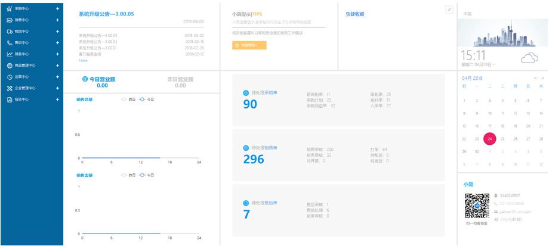This screenshot has height=249, width=549.
Task: Click the globe icon for 商品管理中心
Action: pyautogui.click(x=10, y=66)
